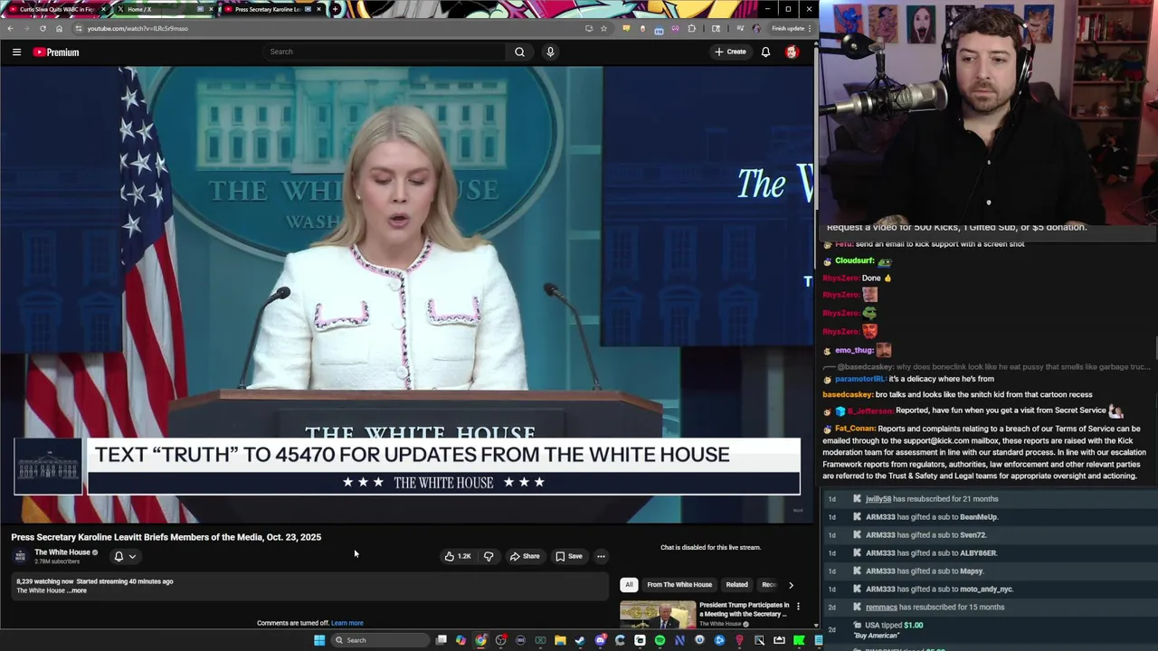
Task: Open action menu for President Trump video
Action: [798, 606]
